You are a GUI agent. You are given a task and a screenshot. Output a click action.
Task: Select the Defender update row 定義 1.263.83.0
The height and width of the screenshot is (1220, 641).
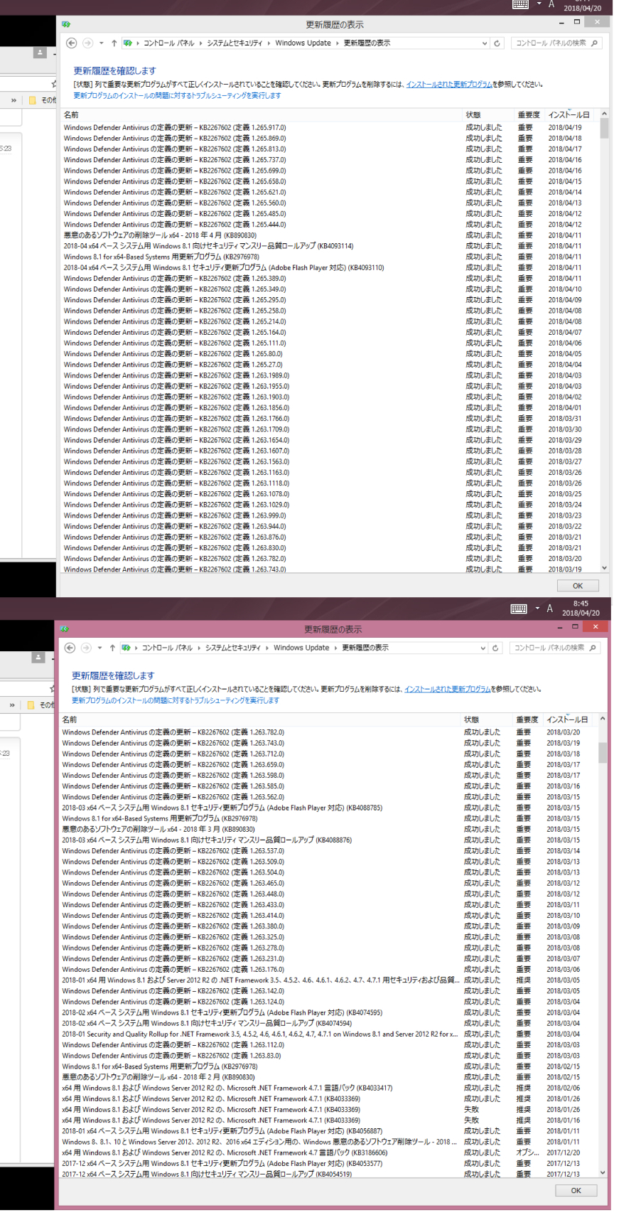pos(329,1056)
